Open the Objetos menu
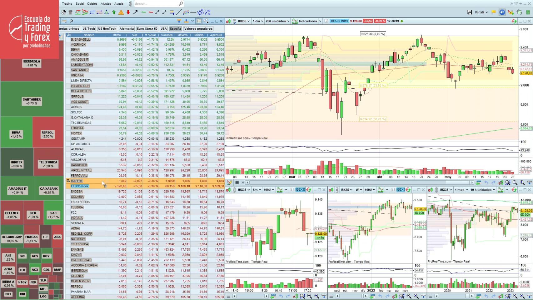533x300 pixels. (x=92, y=3)
